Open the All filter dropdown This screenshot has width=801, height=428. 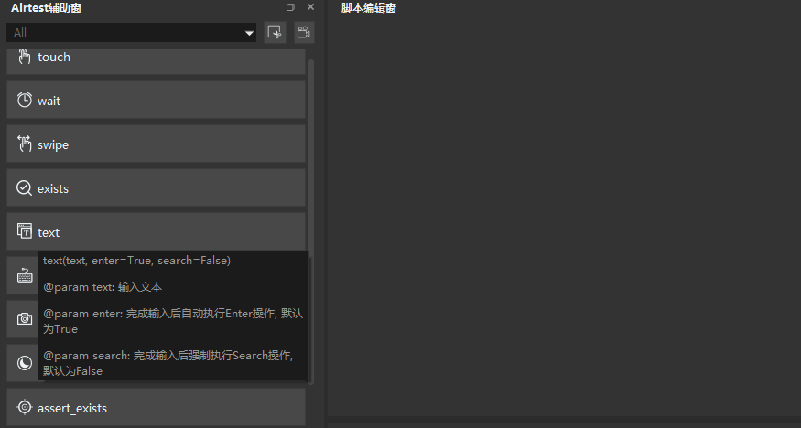(131, 33)
